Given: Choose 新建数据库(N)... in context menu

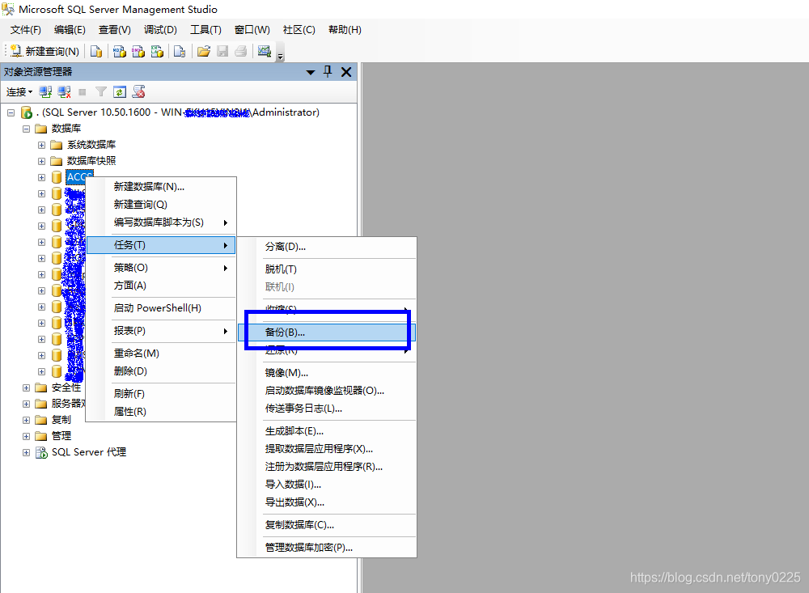Looking at the screenshot, I should [x=161, y=187].
